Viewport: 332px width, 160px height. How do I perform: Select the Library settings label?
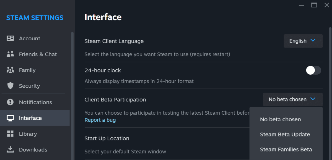point(28,134)
